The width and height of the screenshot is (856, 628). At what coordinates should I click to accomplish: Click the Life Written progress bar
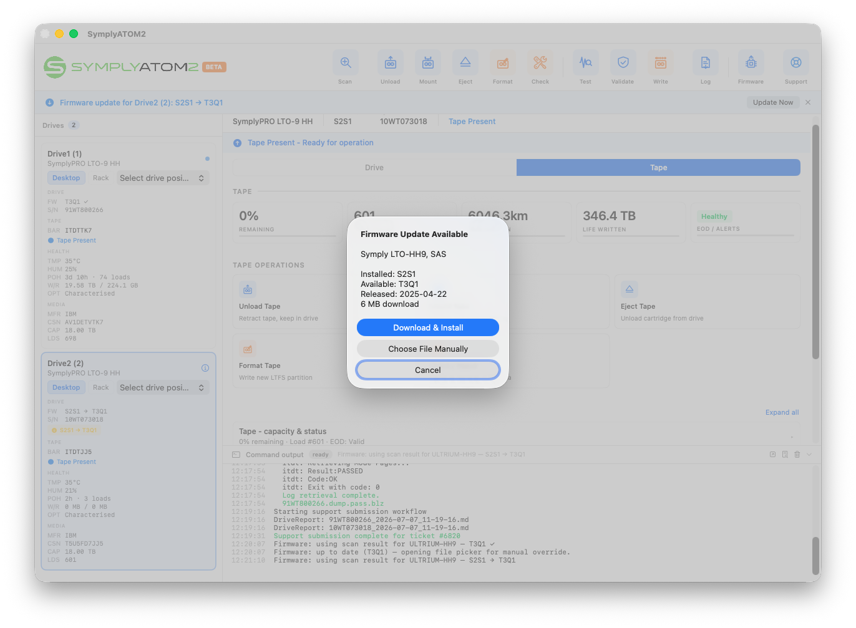point(631,236)
